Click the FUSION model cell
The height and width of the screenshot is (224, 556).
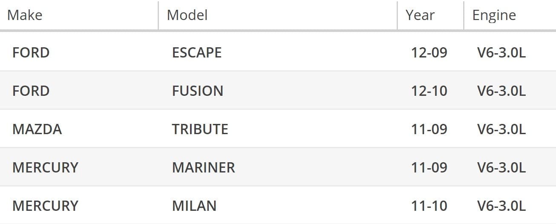(197, 91)
